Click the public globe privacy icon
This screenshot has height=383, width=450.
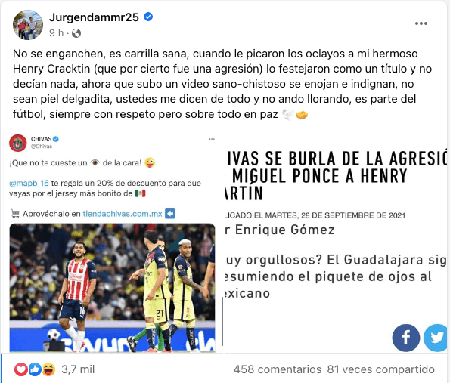coord(76,33)
